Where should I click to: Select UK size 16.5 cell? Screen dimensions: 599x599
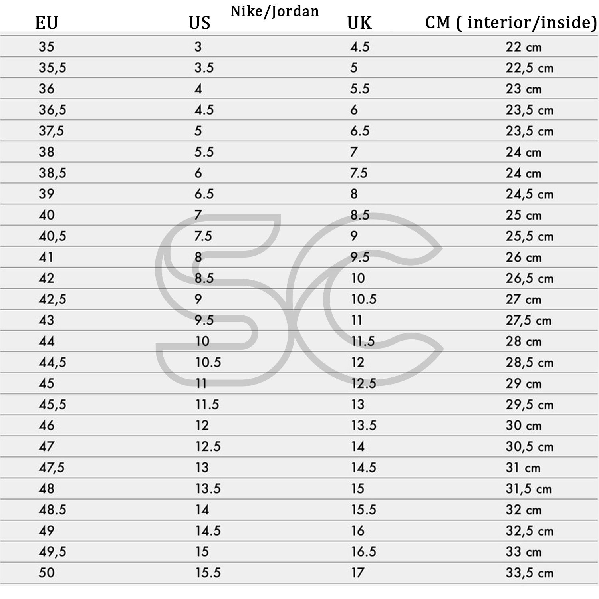(364, 552)
